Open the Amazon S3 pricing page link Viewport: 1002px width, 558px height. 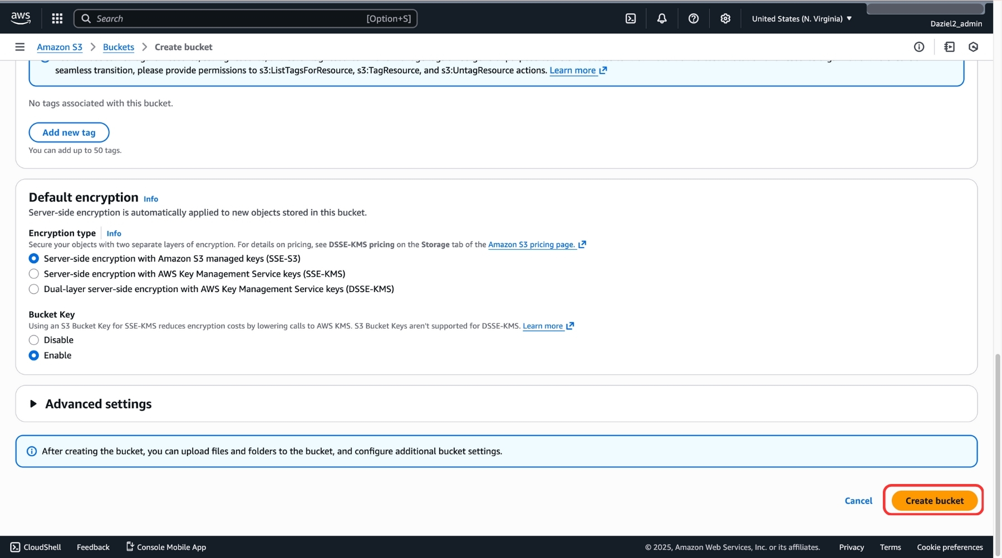532,244
